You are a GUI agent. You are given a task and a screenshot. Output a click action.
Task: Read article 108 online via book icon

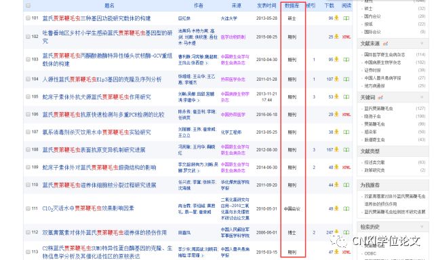(347, 149)
